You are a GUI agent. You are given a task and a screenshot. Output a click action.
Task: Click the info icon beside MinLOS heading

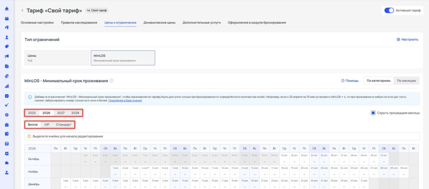coord(112,81)
